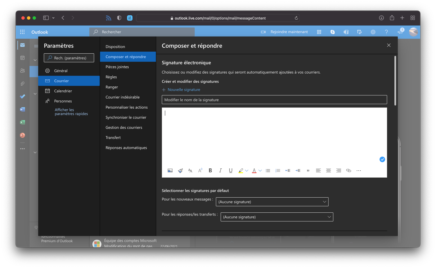The height and width of the screenshot is (268, 436).
Task: Align signature text to the right
Action: (339, 171)
